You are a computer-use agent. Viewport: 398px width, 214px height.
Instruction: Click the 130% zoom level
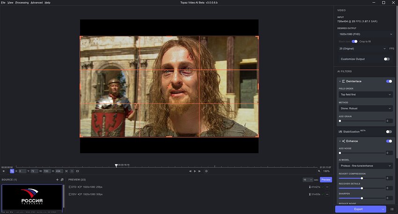tap(326, 171)
